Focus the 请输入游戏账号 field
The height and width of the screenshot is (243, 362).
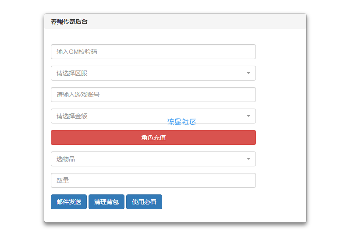click(x=153, y=95)
